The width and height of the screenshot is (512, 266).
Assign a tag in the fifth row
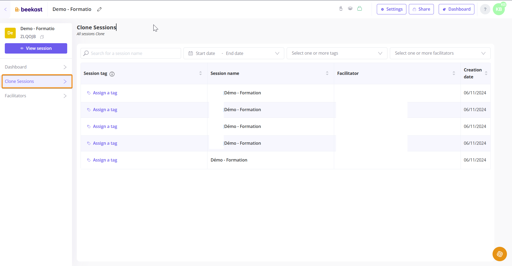point(105,160)
